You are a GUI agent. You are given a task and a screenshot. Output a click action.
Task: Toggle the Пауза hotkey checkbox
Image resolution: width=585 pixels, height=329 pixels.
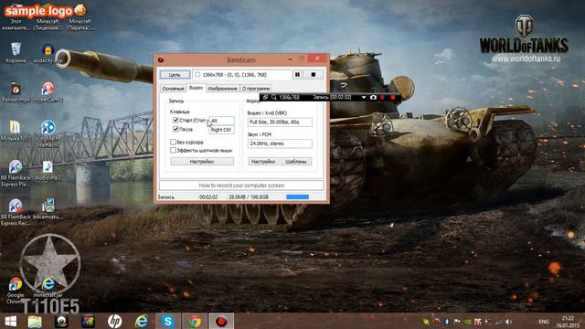point(175,129)
